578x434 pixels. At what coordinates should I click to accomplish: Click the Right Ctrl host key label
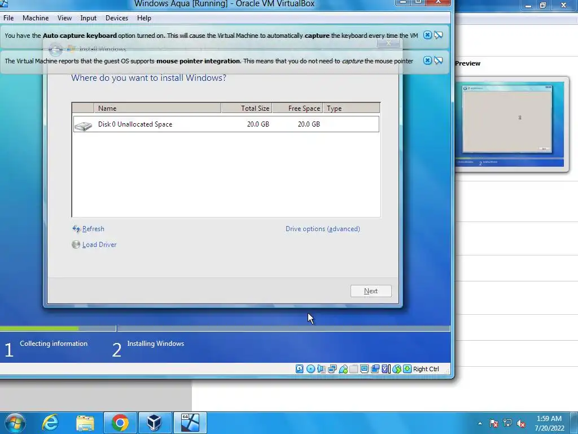[426, 368]
